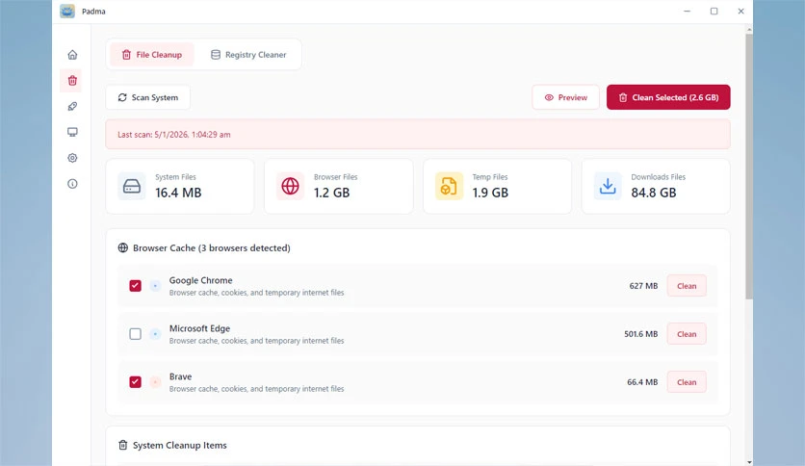
Task: Clean the Brave browser cache
Action: pyautogui.click(x=687, y=382)
